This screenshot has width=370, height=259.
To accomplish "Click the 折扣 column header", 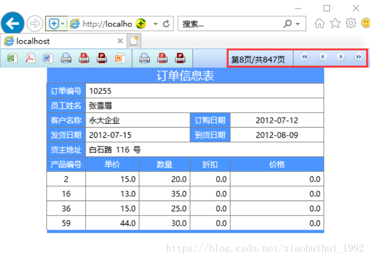I will coord(210,164).
